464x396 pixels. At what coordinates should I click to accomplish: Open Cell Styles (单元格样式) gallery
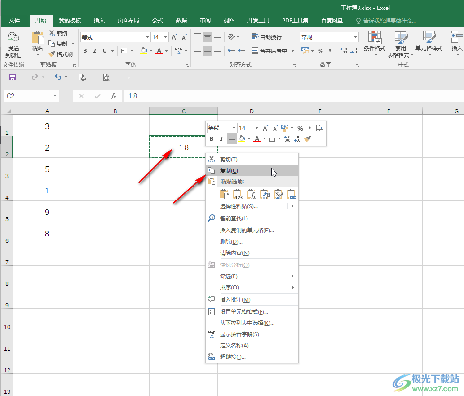click(429, 44)
